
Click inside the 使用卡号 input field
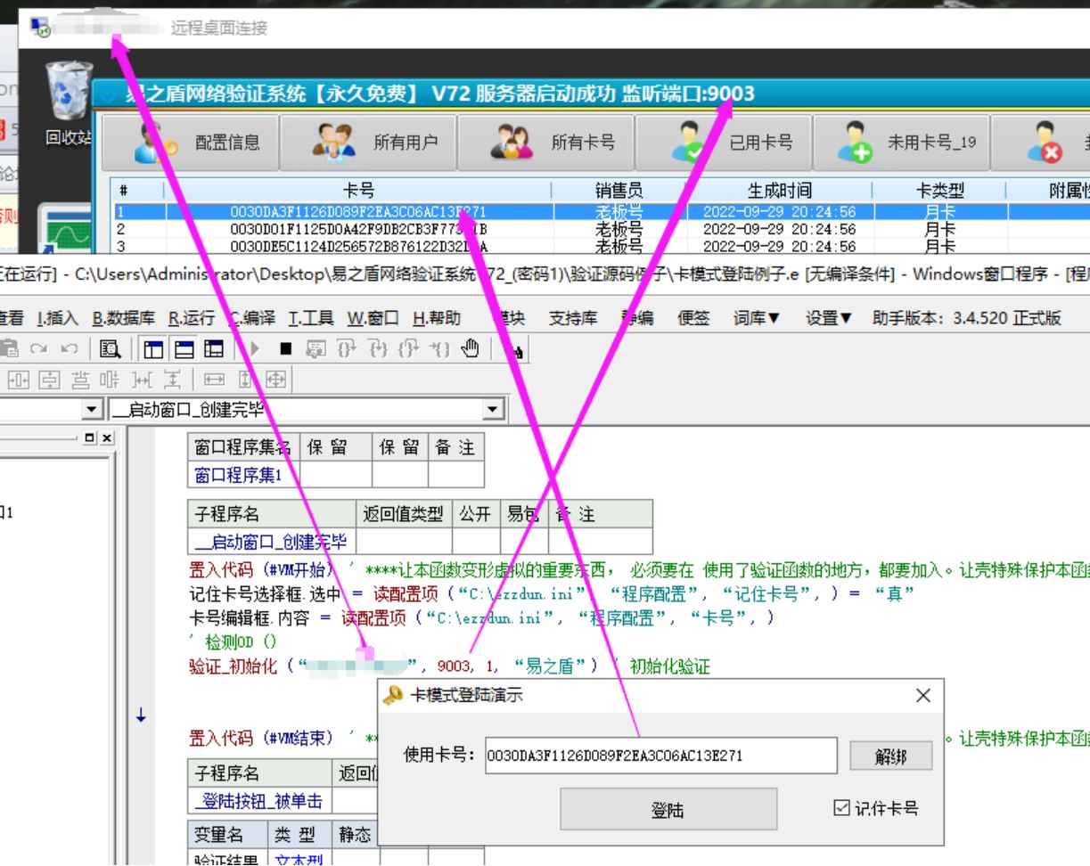660,756
